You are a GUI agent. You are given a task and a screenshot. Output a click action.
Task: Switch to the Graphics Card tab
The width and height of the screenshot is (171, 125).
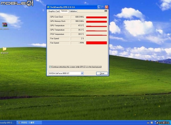tap(54, 11)
